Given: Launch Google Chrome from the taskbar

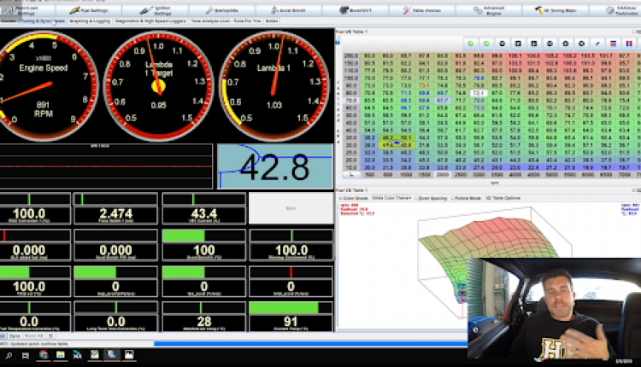Looking at the screenshot, I should [x=44, y=355].
